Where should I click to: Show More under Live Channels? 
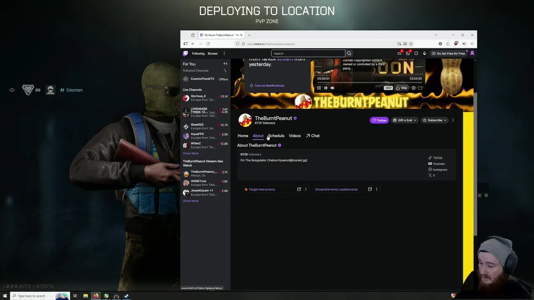pyautogui.click(x=191, y=153)
